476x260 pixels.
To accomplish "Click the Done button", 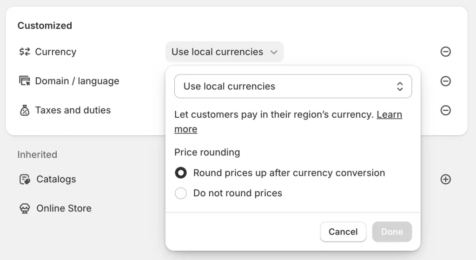I will 392,232.
